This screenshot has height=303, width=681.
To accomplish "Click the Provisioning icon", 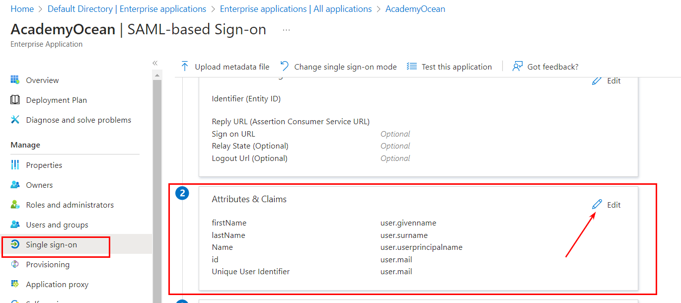I will tap(15, 264).
